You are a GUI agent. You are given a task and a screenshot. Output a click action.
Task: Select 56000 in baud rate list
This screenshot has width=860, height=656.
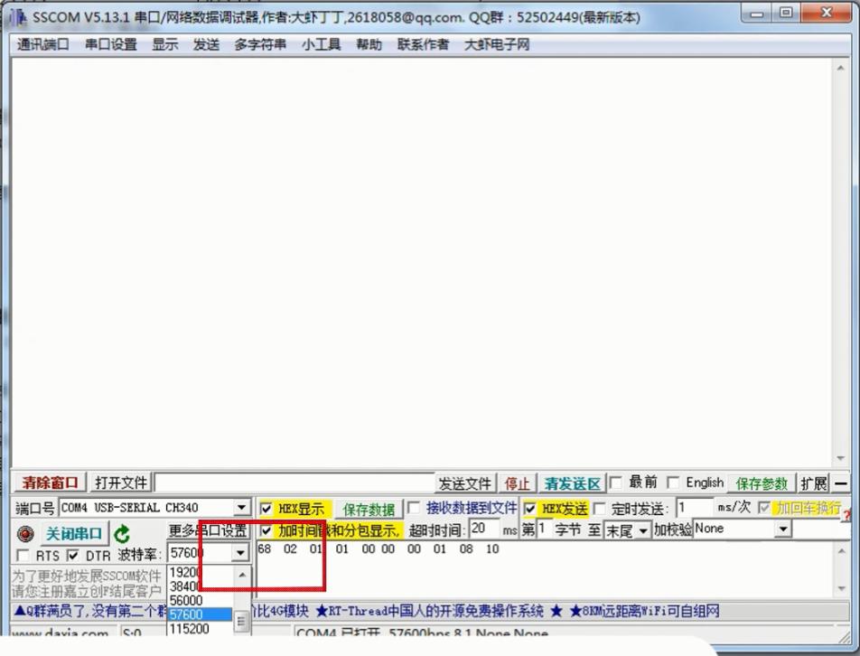click(201, 601)
